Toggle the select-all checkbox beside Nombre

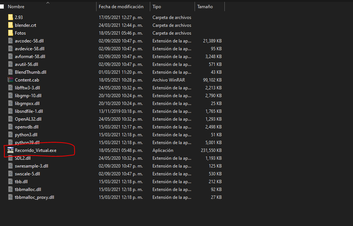2,7
